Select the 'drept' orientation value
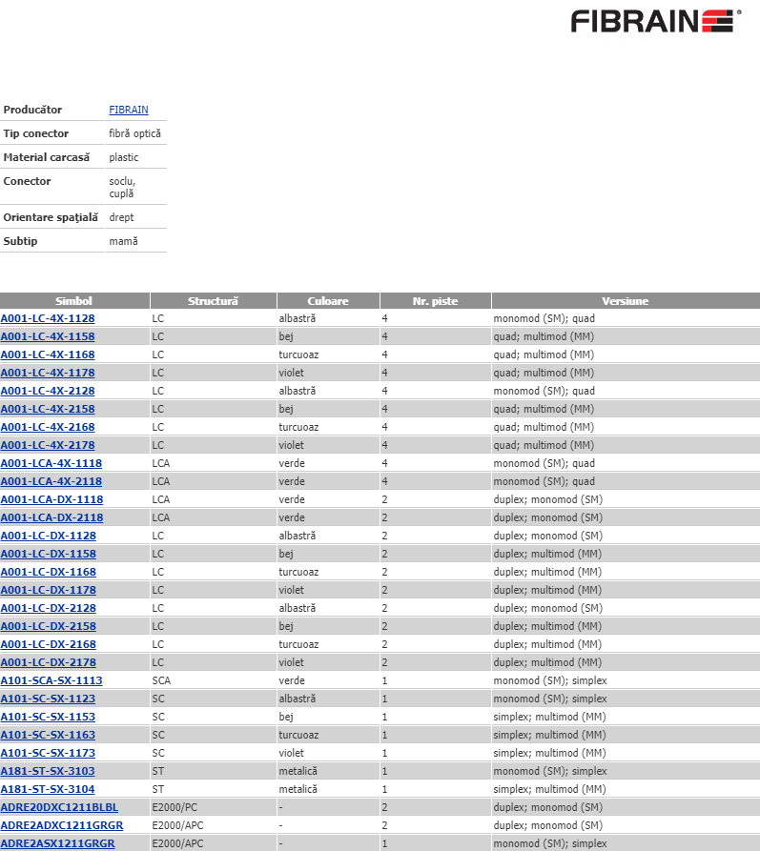 pyautogui.click(x=121, y=217)
